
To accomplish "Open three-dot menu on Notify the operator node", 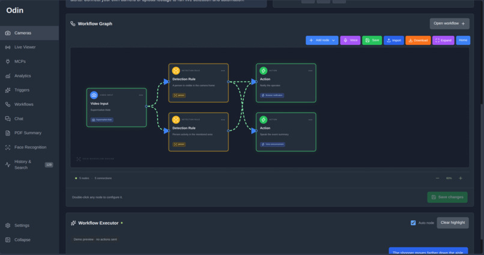I will click(x=310, y=71).
